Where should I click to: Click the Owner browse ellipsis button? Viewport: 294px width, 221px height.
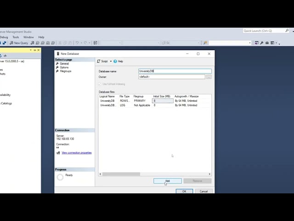209,77
